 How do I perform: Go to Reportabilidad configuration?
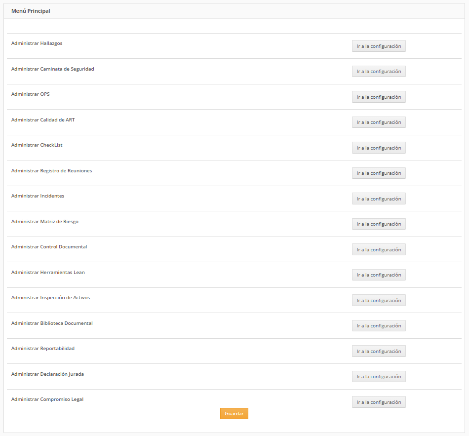(379, 351)
